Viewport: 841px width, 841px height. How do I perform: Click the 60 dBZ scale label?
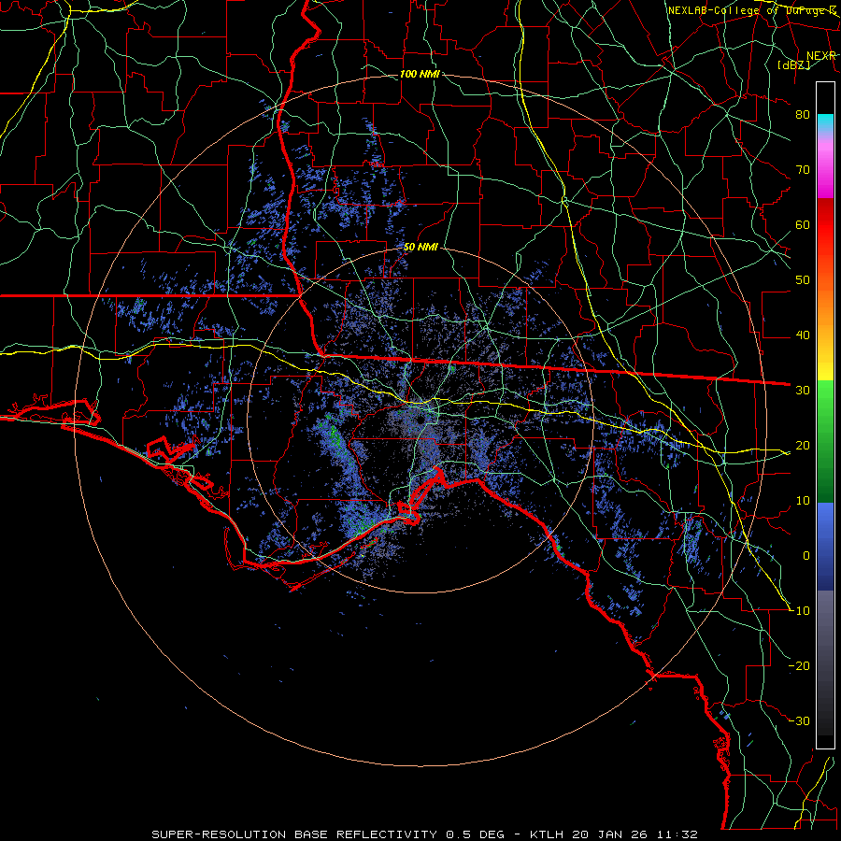[803, 224]
